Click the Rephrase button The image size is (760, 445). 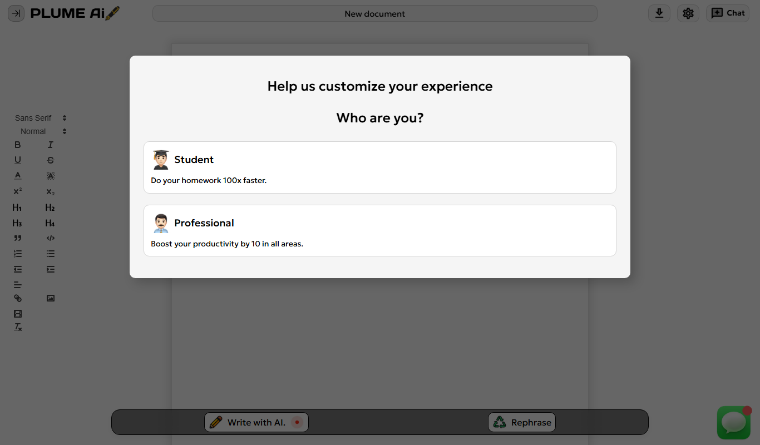point(522,422)
